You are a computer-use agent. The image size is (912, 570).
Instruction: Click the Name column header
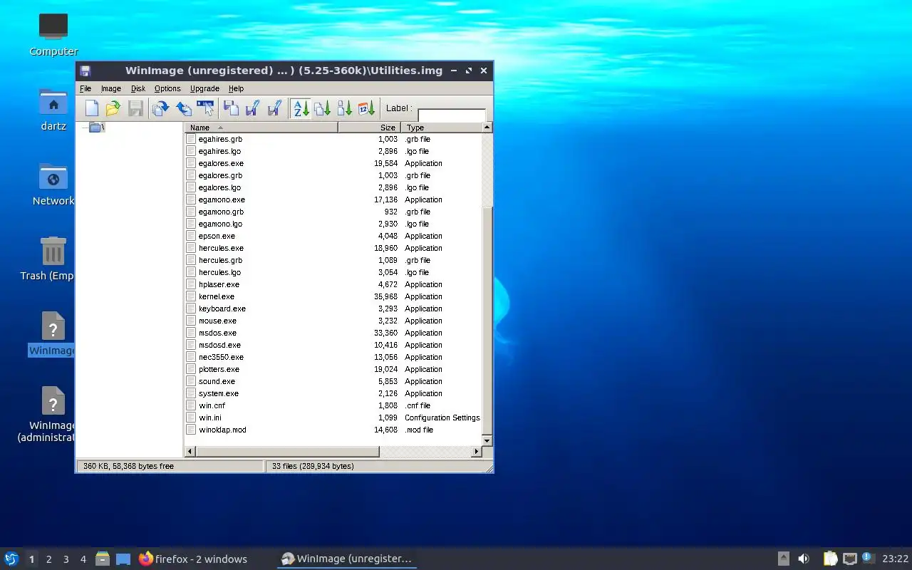[261, 128]
